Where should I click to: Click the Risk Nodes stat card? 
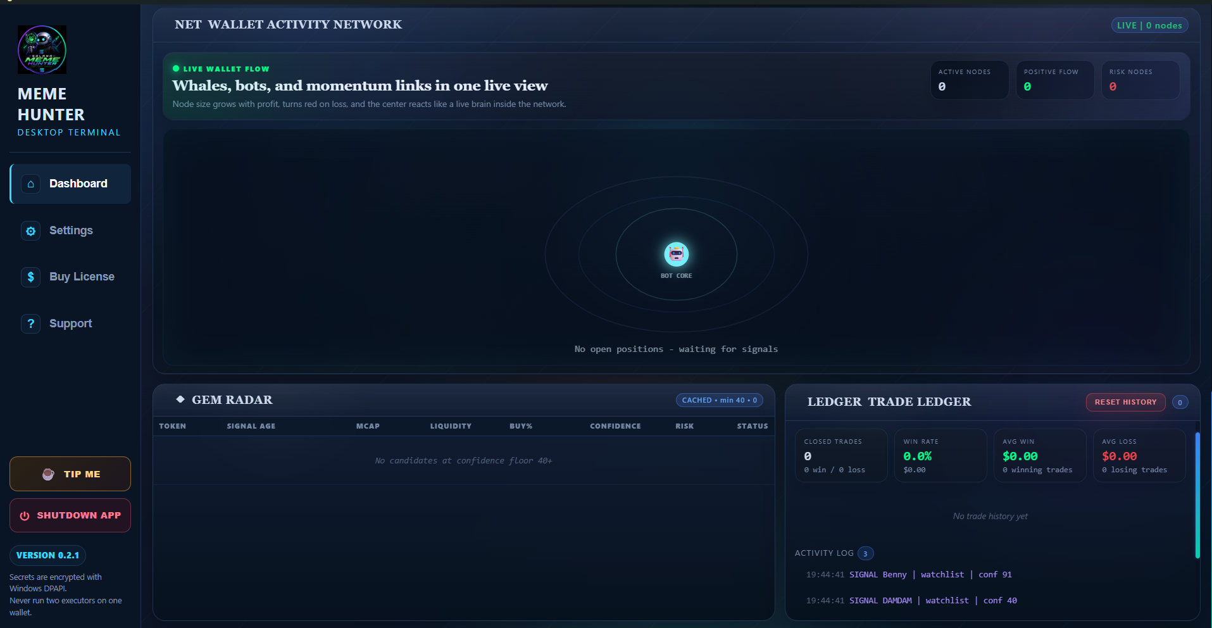tap(1140, 80)
